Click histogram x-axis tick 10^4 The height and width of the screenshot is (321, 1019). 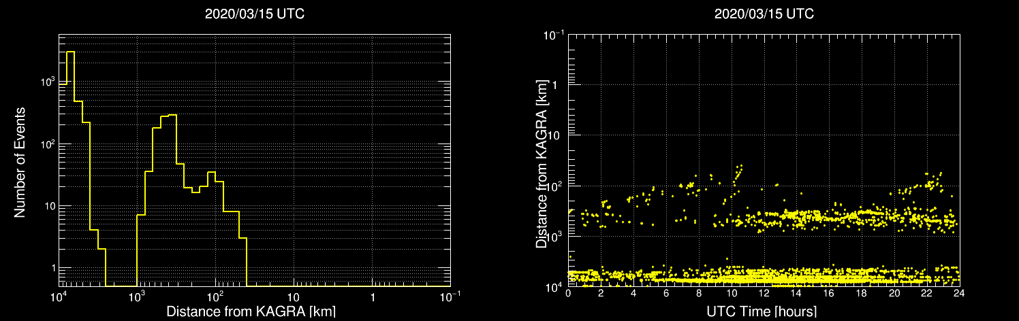click(59, 296)
